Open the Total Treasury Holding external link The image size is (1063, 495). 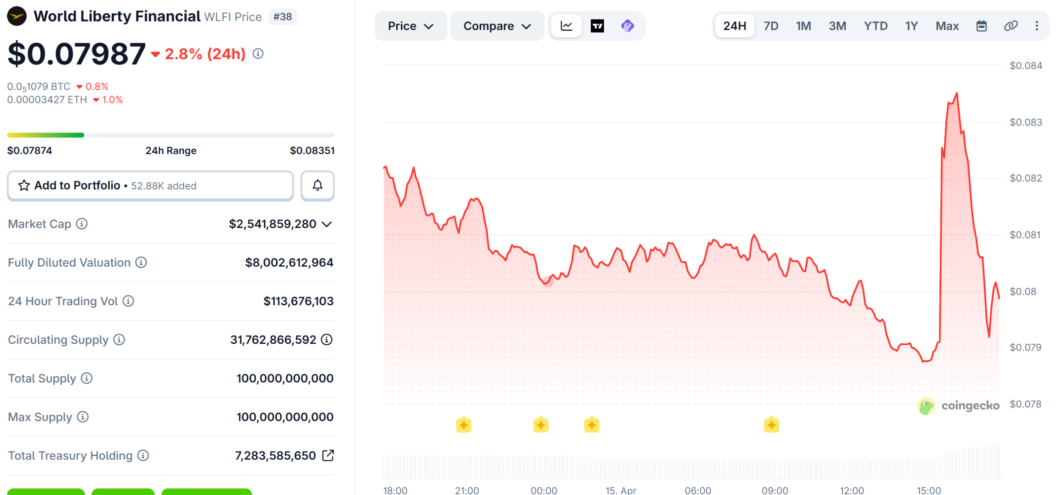pyautogui.click(x=328, y=455)
